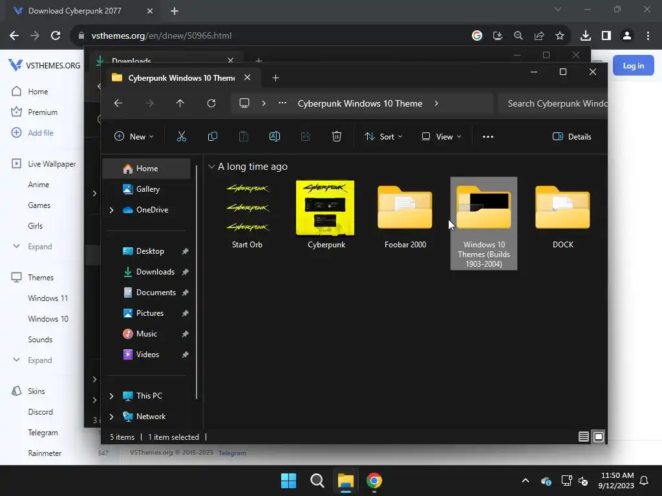Viewport: 662px width, 496px height.
Task: Toggle the Details pane button
Action: click(x=571, y=136)
